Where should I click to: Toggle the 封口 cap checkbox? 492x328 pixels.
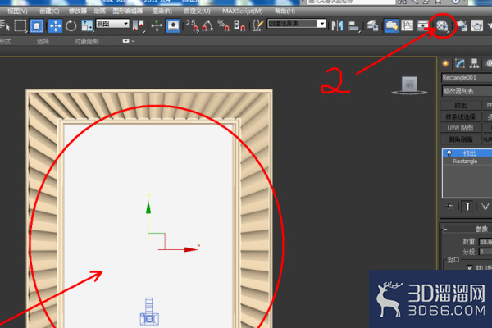coord(469,268)
